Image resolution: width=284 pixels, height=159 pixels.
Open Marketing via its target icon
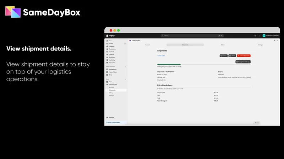[x=107, y=60]
